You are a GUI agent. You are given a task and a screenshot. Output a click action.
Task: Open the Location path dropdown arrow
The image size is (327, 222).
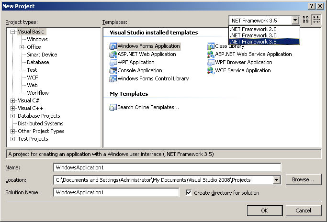(277, 180)
